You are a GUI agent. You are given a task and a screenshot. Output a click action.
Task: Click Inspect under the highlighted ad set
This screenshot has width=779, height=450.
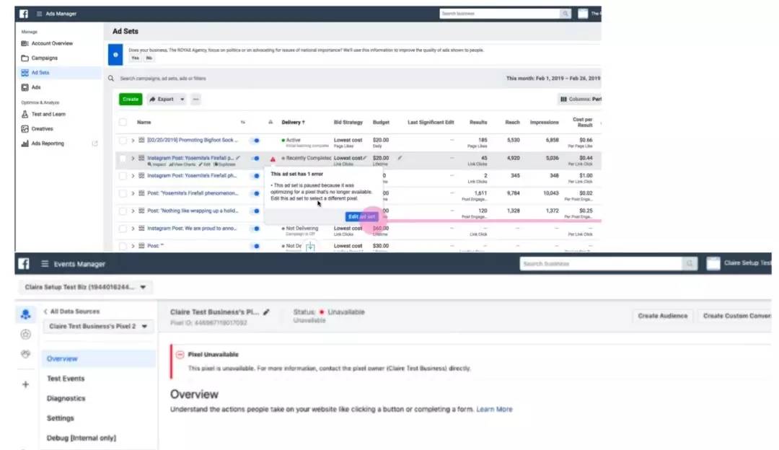point(157,164)
